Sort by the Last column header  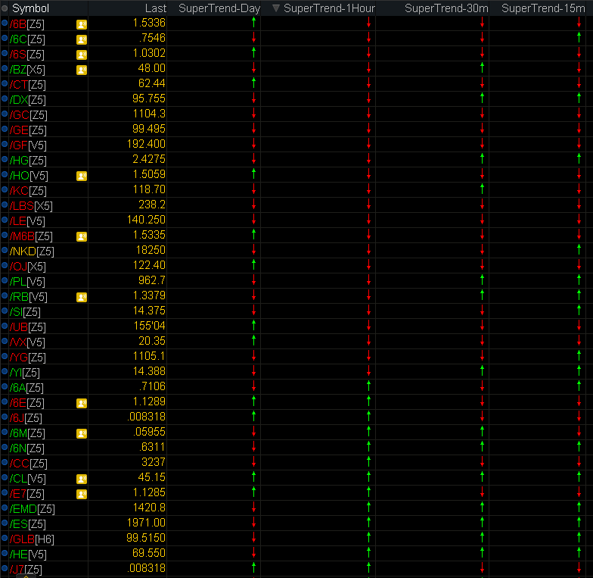[156, 8]
